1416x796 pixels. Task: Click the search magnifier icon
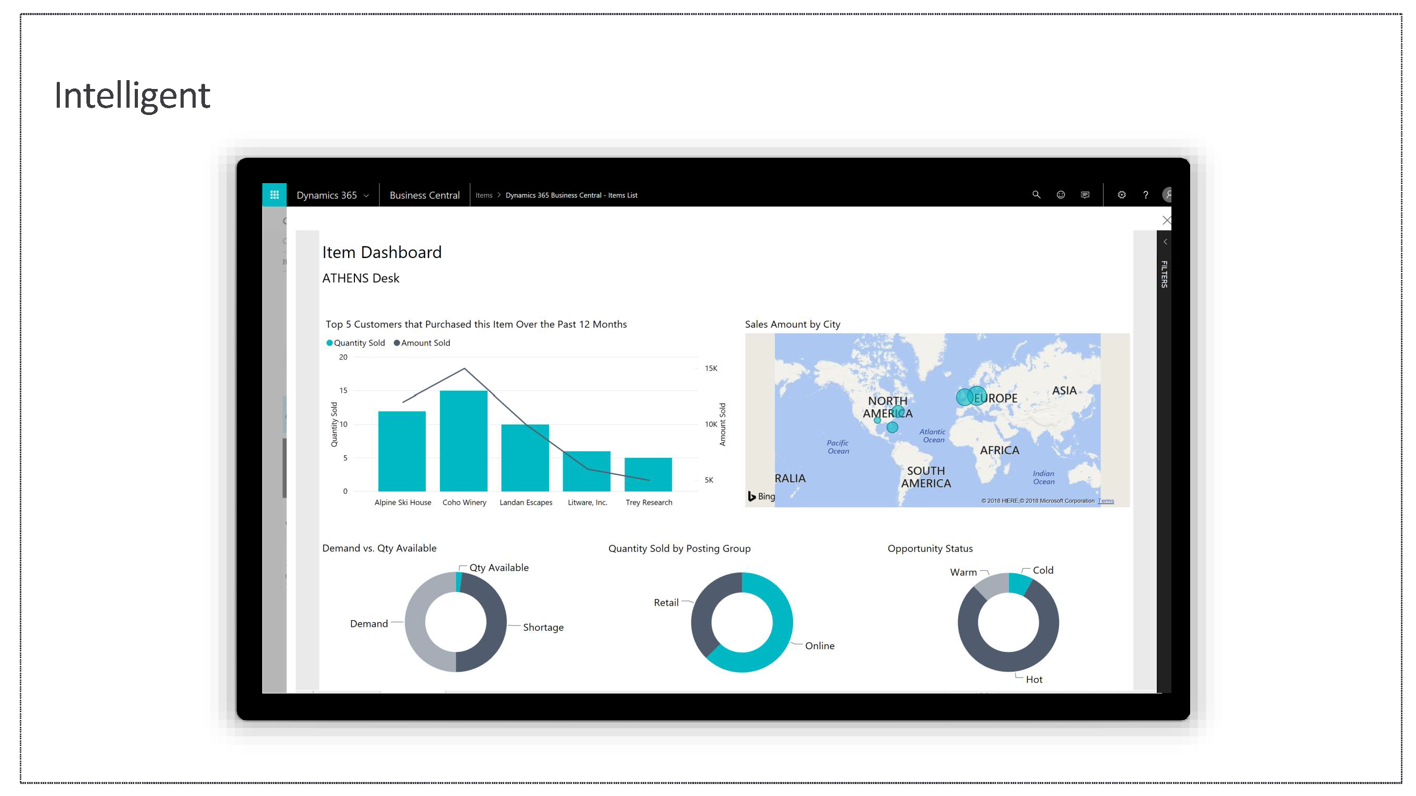(1036, 195)
